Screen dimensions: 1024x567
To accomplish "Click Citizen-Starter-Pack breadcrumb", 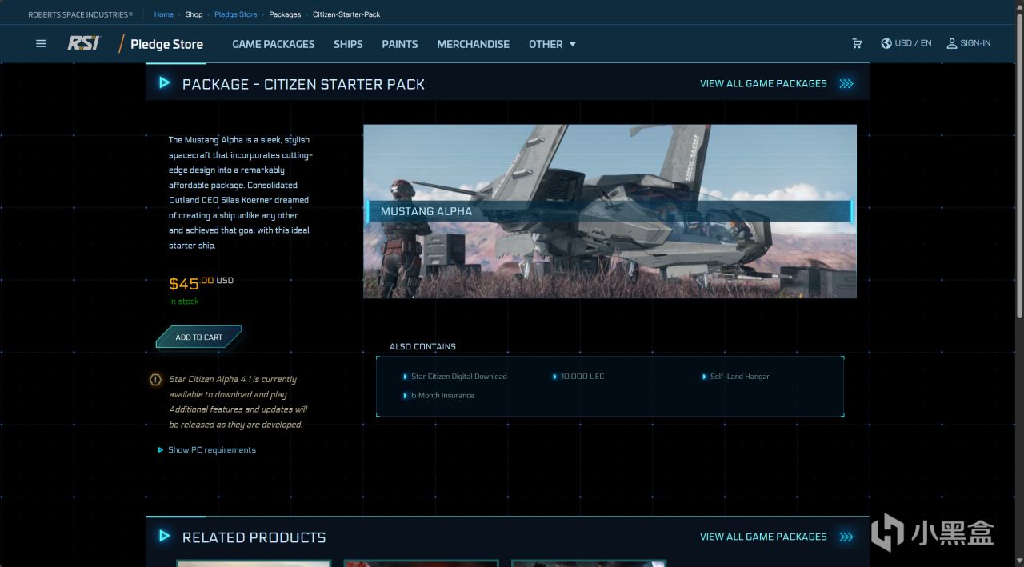I will click(346, 14).
